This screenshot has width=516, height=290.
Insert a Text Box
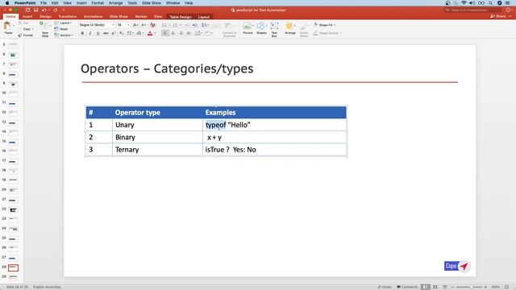[274, 29]
